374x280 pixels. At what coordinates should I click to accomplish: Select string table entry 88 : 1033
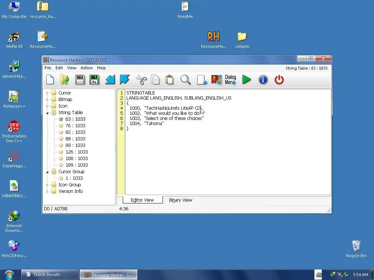point(75,139)
